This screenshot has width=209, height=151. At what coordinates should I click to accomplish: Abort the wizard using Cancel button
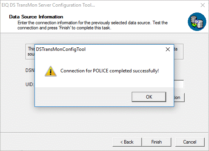(190, 142)
